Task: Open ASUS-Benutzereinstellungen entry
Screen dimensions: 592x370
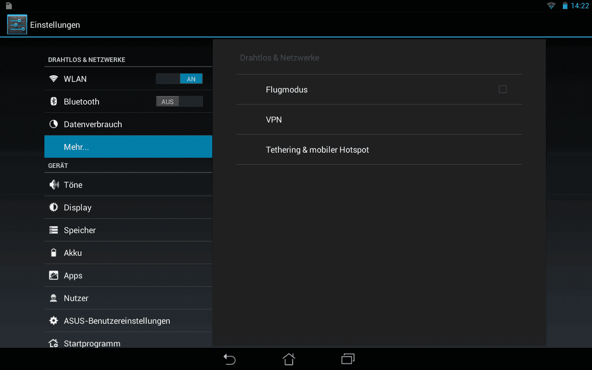Action: [x=128, y=321]
